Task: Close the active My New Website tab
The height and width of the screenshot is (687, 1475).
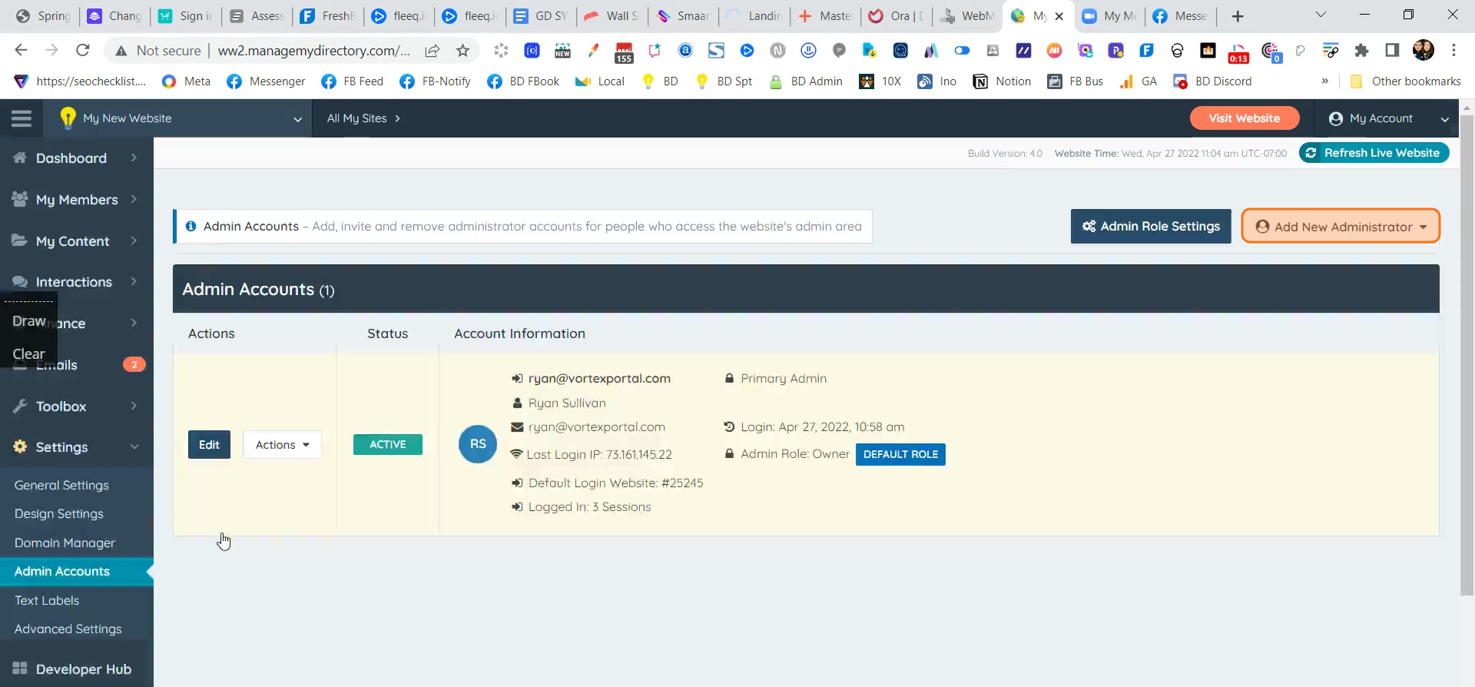Action: coord(1059,16)
